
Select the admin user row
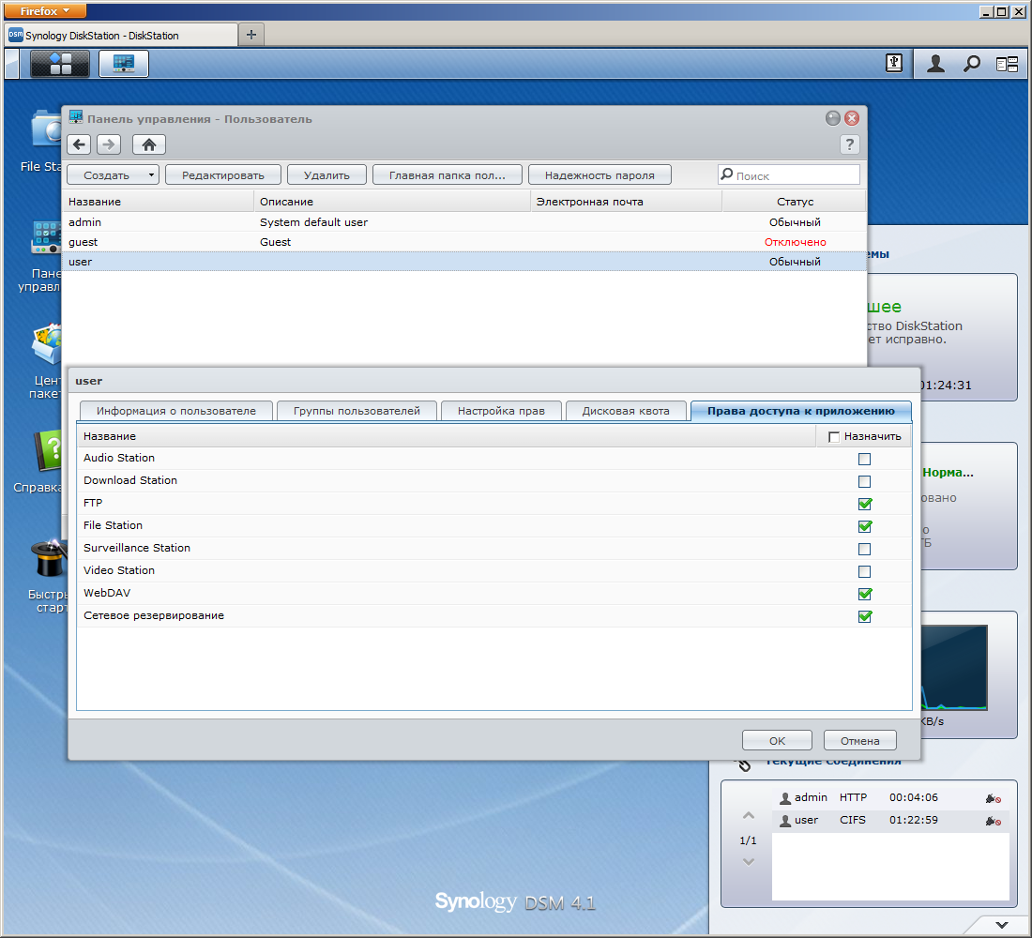[x=464, y=221]
